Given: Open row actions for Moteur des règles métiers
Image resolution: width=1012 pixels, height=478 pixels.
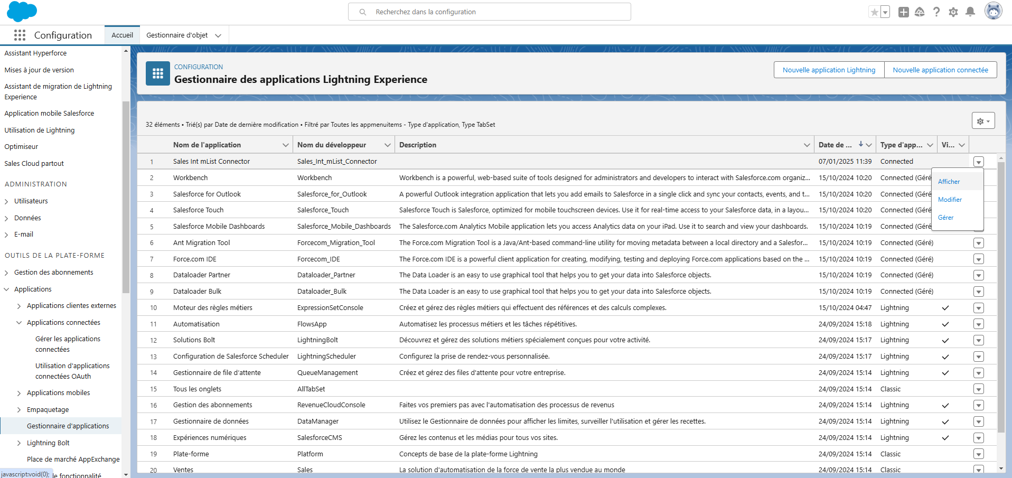Looking at the screenshot, I should tap(979, 308).
